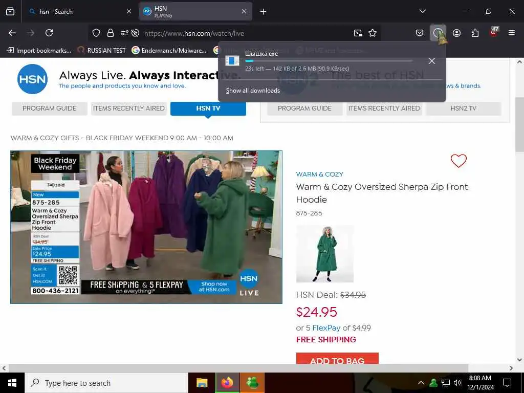Select the HSN2 TV tab
Image resolution: width=524 pixels, height=393 pixels.
tap(464, 108)
